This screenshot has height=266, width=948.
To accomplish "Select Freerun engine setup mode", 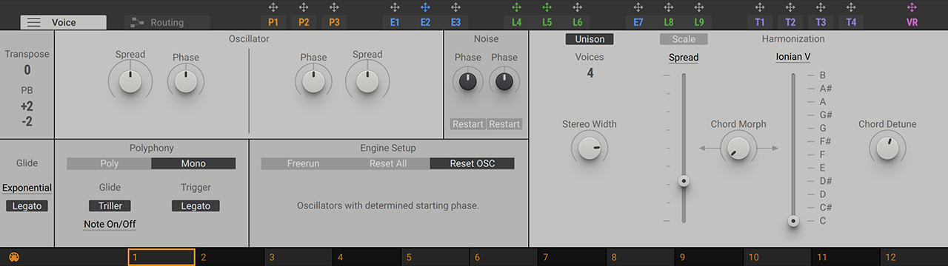I will pyautogui.click(x=303, y=163).
